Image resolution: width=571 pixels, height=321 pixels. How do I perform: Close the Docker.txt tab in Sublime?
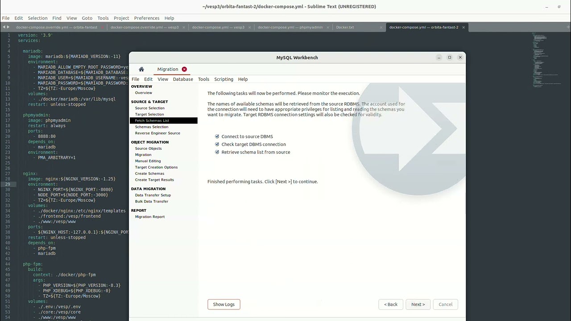coord(381,27)
